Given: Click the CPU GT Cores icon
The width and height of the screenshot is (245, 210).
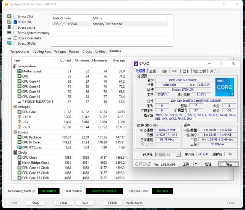Looking at the screenshot, I should click(x=19, y=147).
